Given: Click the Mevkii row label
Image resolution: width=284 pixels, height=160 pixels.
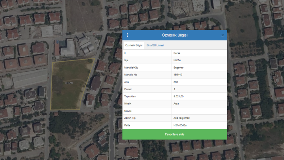Looking at the screenshot, I should click(x=128, y=111).
